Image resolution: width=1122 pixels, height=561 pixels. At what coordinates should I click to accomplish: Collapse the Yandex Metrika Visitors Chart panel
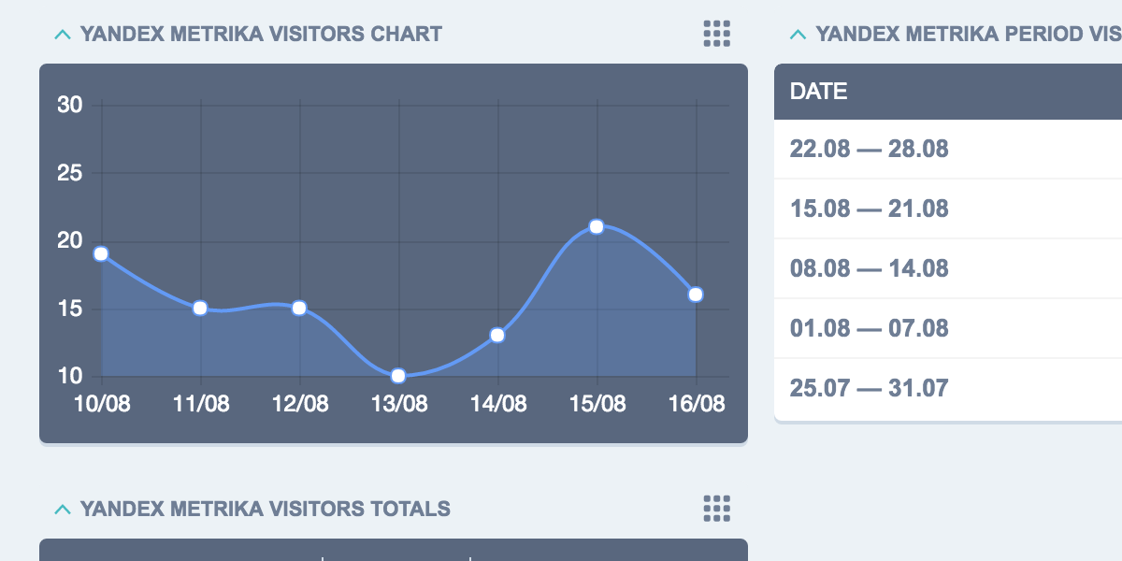point(63,35)
